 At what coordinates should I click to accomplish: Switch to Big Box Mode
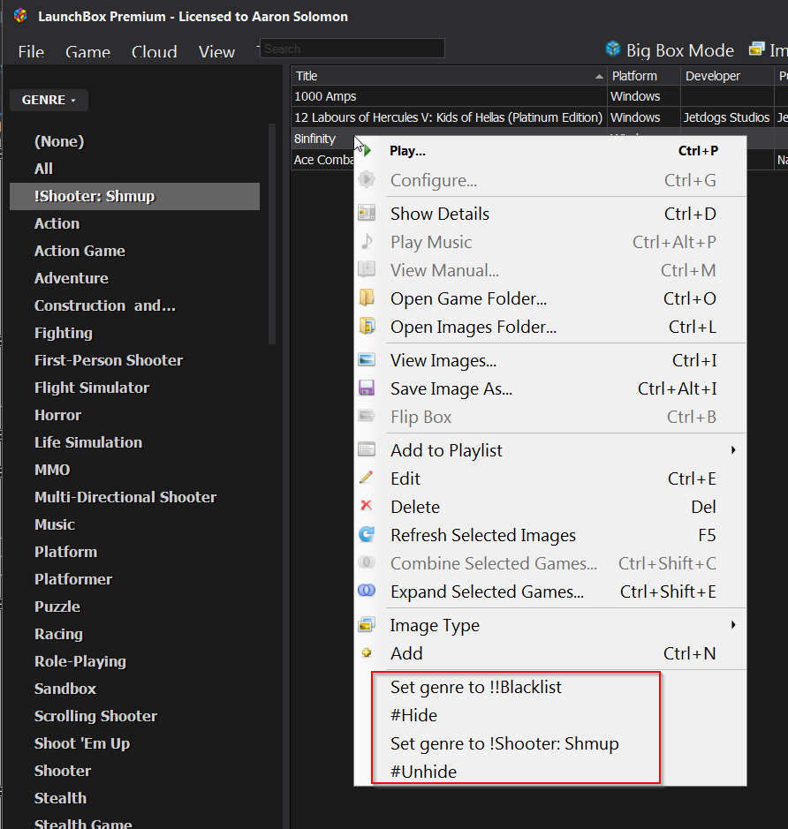pyautogui.click(x=670, y=50)
